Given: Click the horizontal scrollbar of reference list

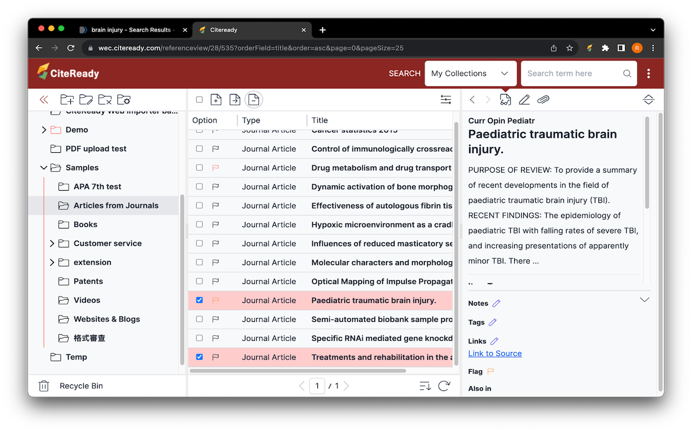Looking at the screenshot, I should pos(297,371).
